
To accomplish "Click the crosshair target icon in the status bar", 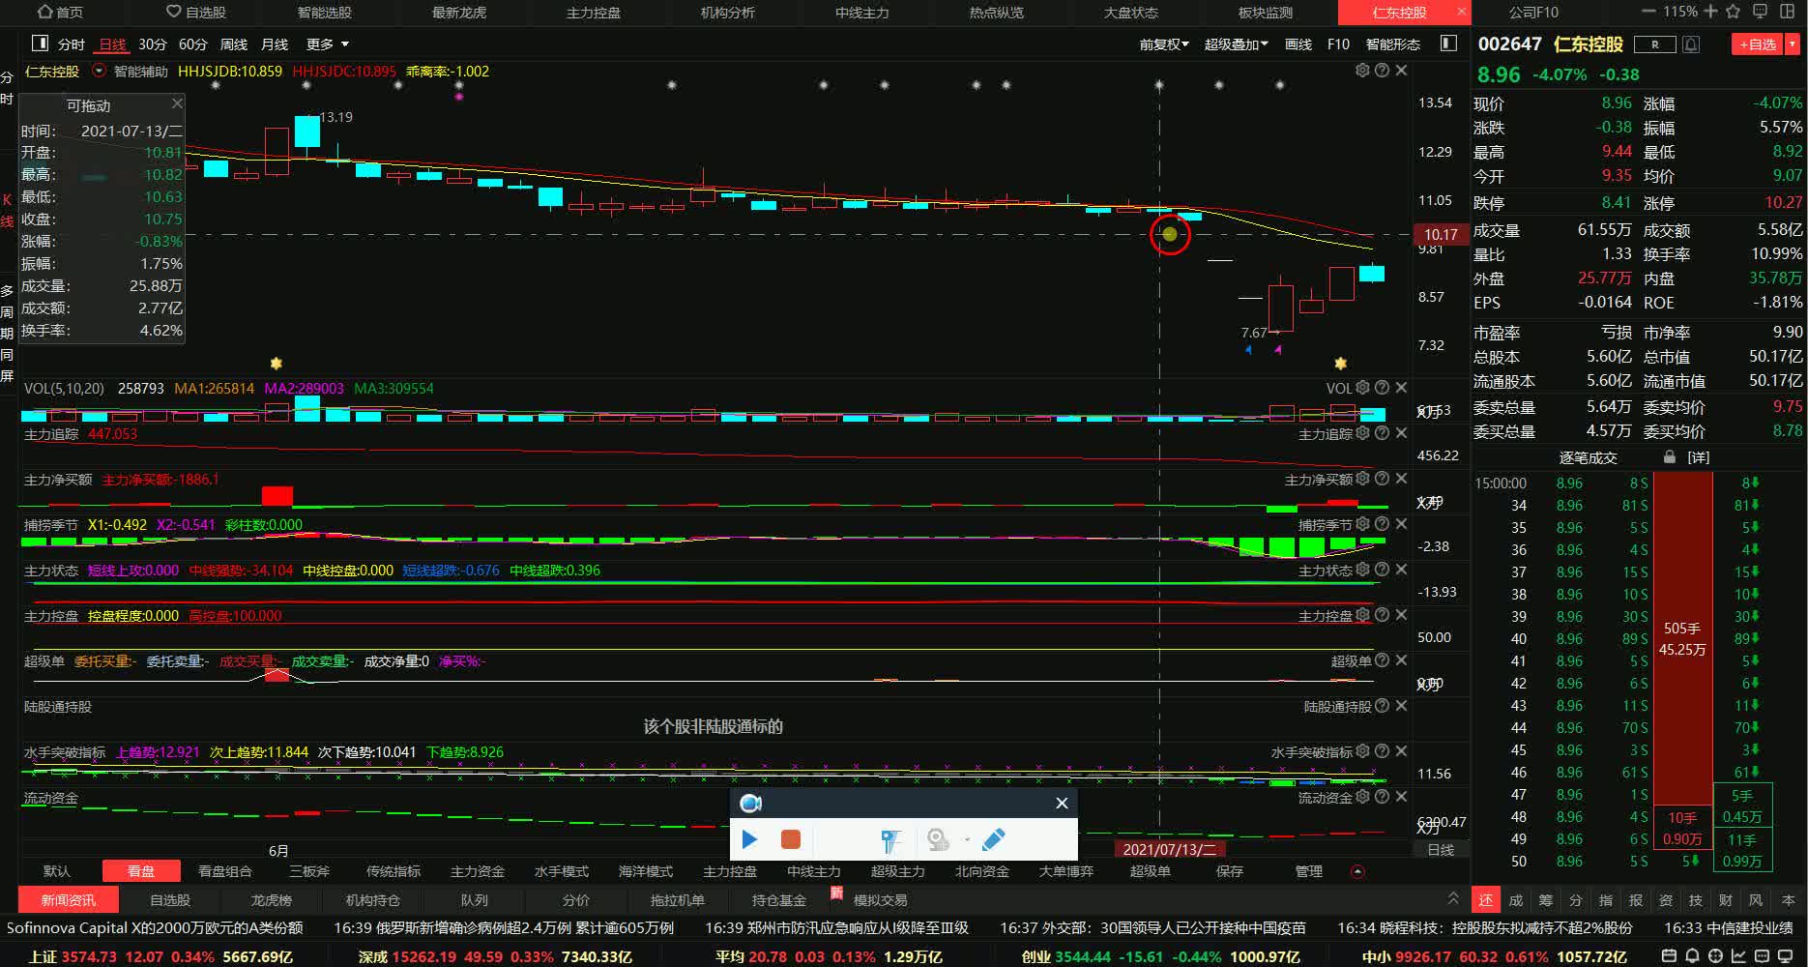I will click(1715, 956).
